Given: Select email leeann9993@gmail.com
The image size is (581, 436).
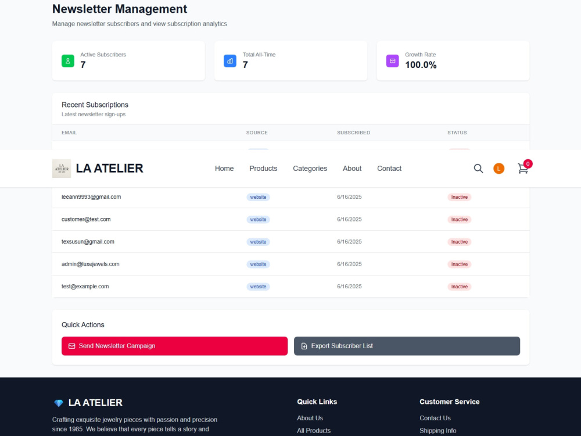Looking at the screenshot, I should pos(91,197).
